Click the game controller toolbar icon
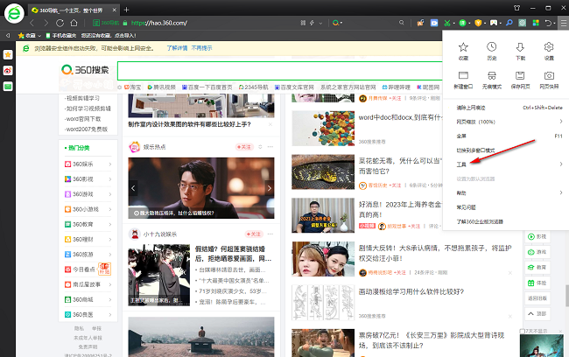The image size is (569, 357). click(x=494, y=23)
